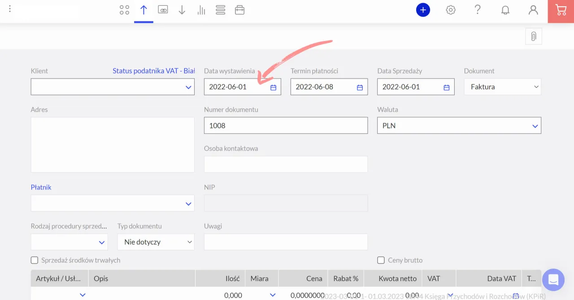Open settings gear icon
Viewport: 574px width, 300px height.
tap(450, 10)
